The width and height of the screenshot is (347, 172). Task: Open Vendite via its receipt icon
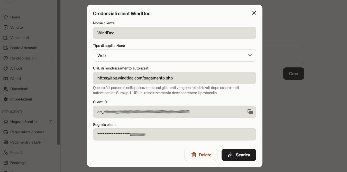tap(6, 27)
